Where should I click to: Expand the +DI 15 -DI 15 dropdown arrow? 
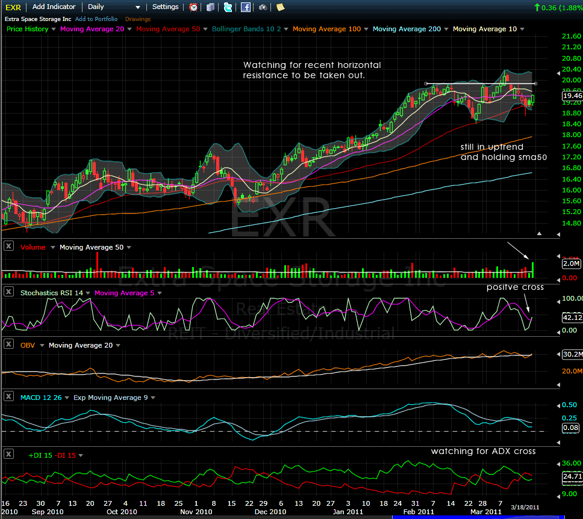pos(81,455)
